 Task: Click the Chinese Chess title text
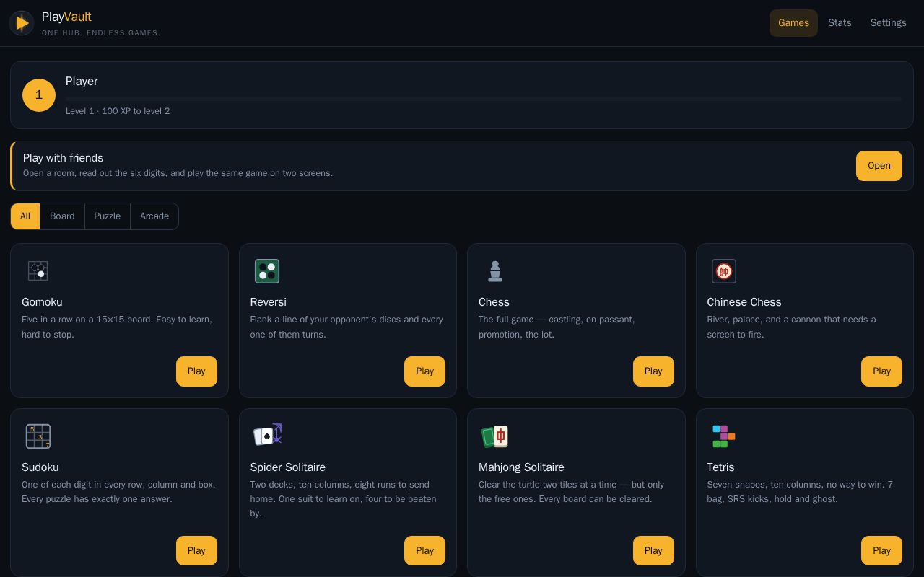[x=744, y=302]
